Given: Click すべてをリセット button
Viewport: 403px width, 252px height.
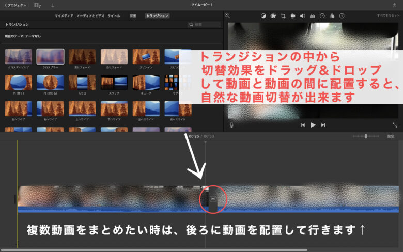Looking at the screenshot, I should pyautogui.click(x=388, y=16).
